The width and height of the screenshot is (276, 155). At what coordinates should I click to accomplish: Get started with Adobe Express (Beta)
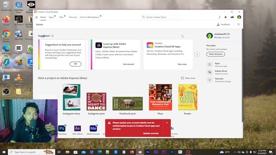[x=129, y=64]
